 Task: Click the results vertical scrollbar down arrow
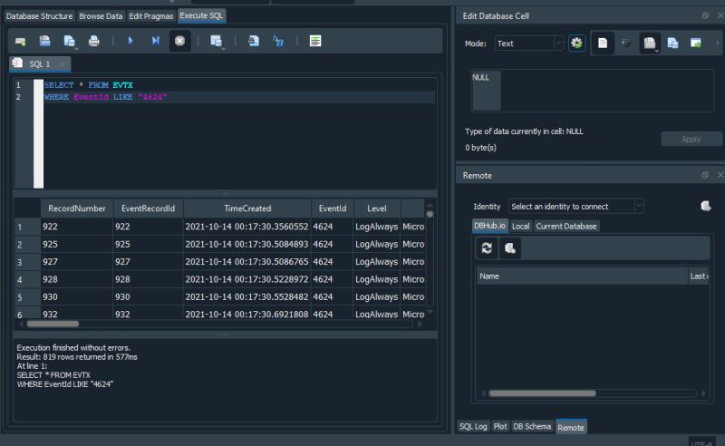click(430, 312)
